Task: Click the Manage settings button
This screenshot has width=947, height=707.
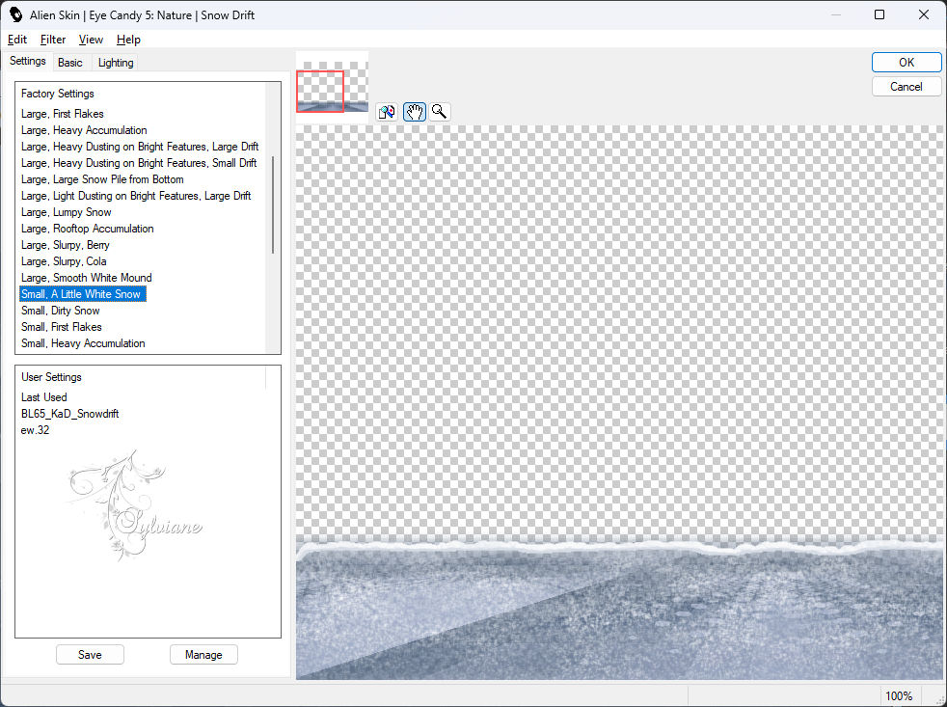Action: click(x=203, y=654)
